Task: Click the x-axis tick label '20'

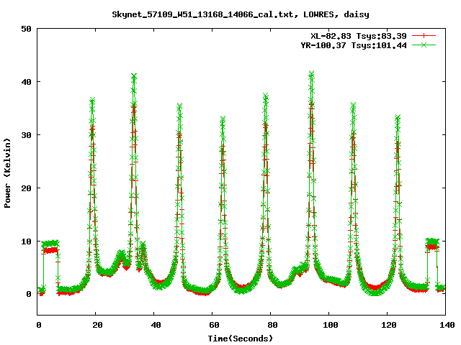Action: pyautogui.click(x=97, y=325)
